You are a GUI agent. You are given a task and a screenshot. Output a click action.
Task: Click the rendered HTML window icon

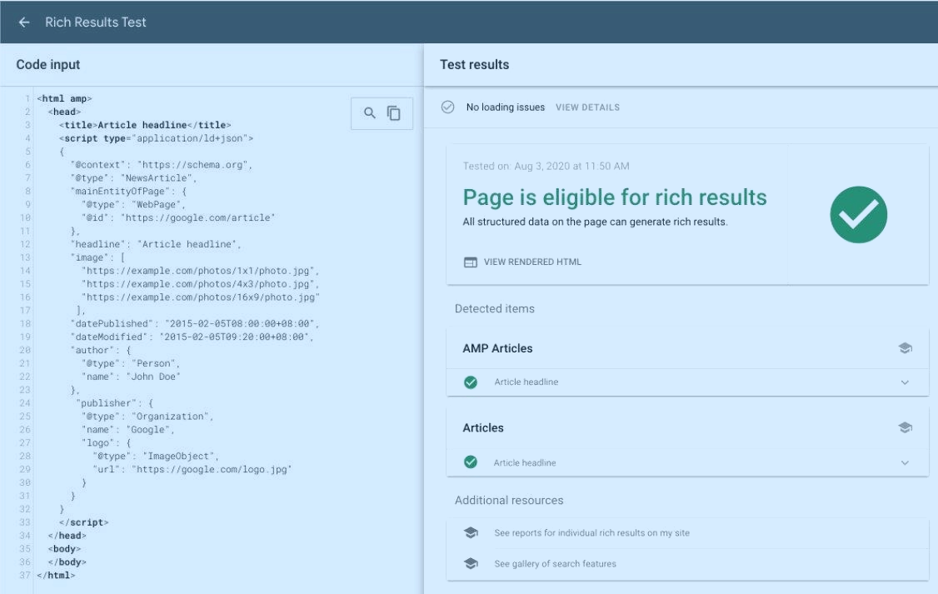tap(470, 262)
